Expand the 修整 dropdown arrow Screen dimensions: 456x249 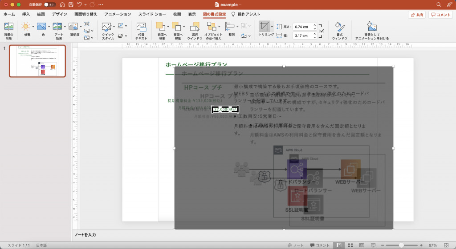[x=33, y=27]
